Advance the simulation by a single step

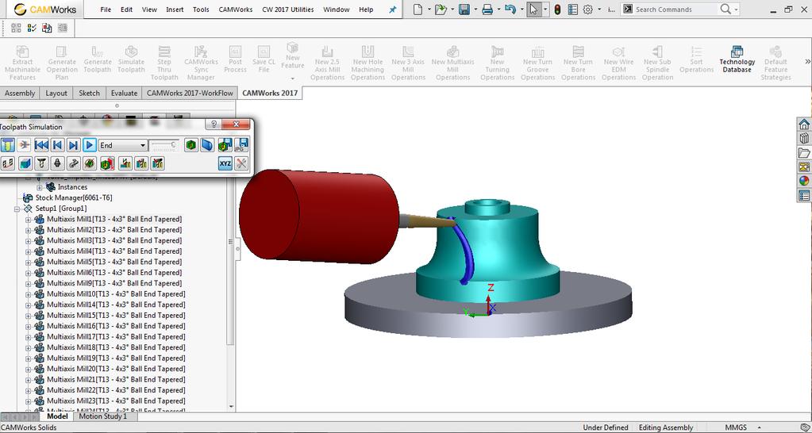(74, 145)
